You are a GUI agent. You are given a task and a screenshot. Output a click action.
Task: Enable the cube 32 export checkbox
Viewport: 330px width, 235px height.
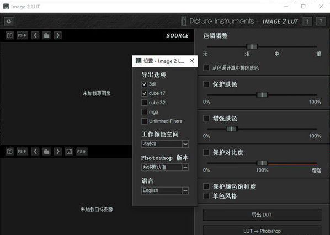click(145, 103)
